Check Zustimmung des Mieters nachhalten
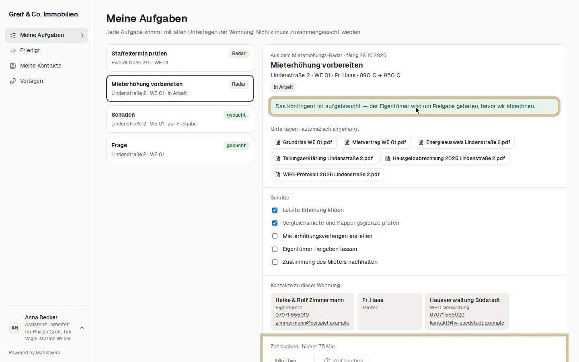The width and height of the screenshot is (579, 362). [275, 262]
